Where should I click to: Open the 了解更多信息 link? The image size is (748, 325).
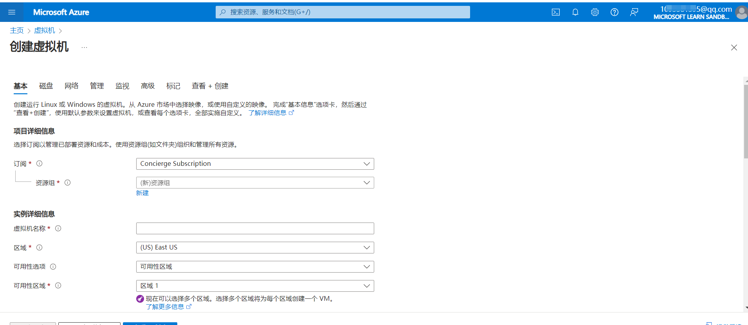tap(165, 307)
